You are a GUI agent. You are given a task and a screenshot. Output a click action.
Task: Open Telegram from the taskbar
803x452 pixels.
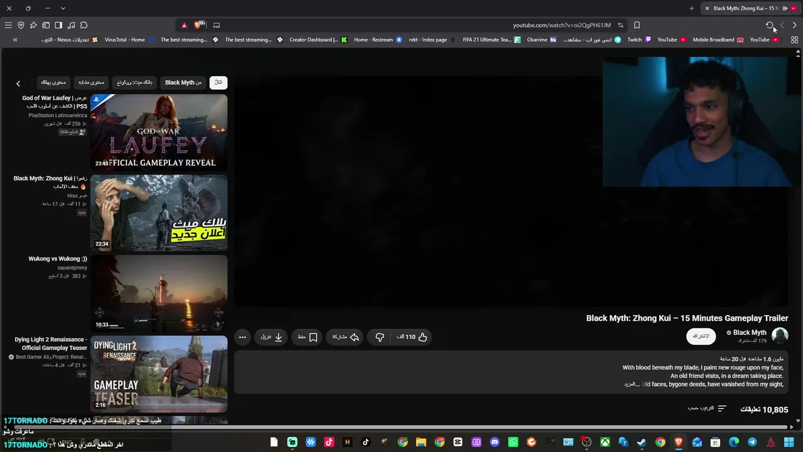tap(752, 443)
